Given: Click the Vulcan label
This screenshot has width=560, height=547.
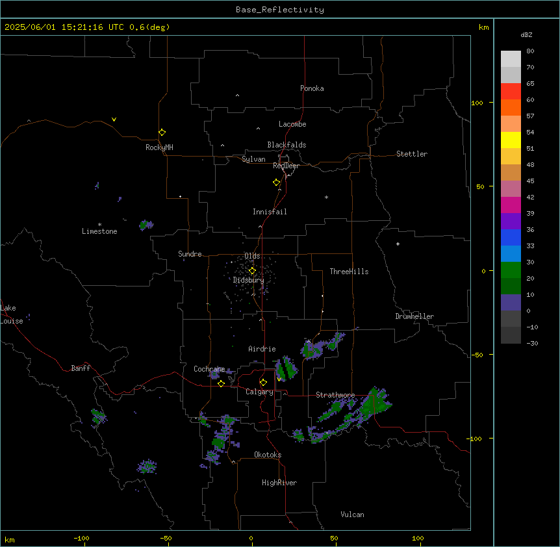Looking at the screenshot, I should point(352,515).
